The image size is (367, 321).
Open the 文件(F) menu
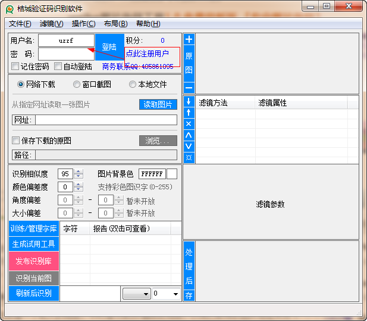(x=20, y=24)
